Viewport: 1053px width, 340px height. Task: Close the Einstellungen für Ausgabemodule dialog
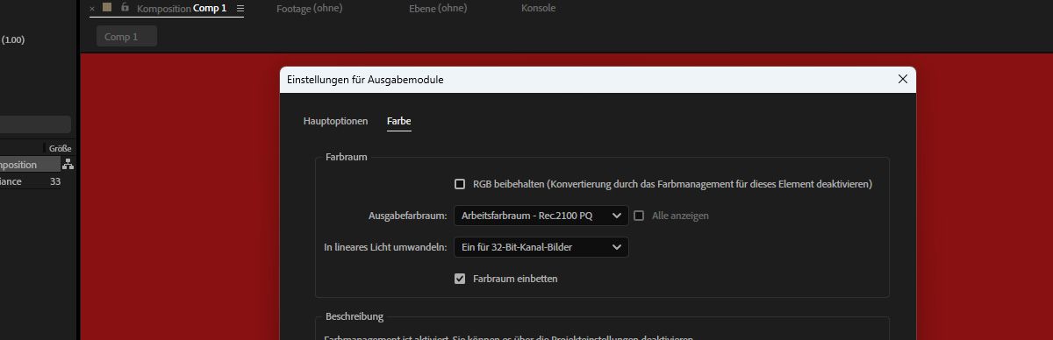tap(902, 79)
